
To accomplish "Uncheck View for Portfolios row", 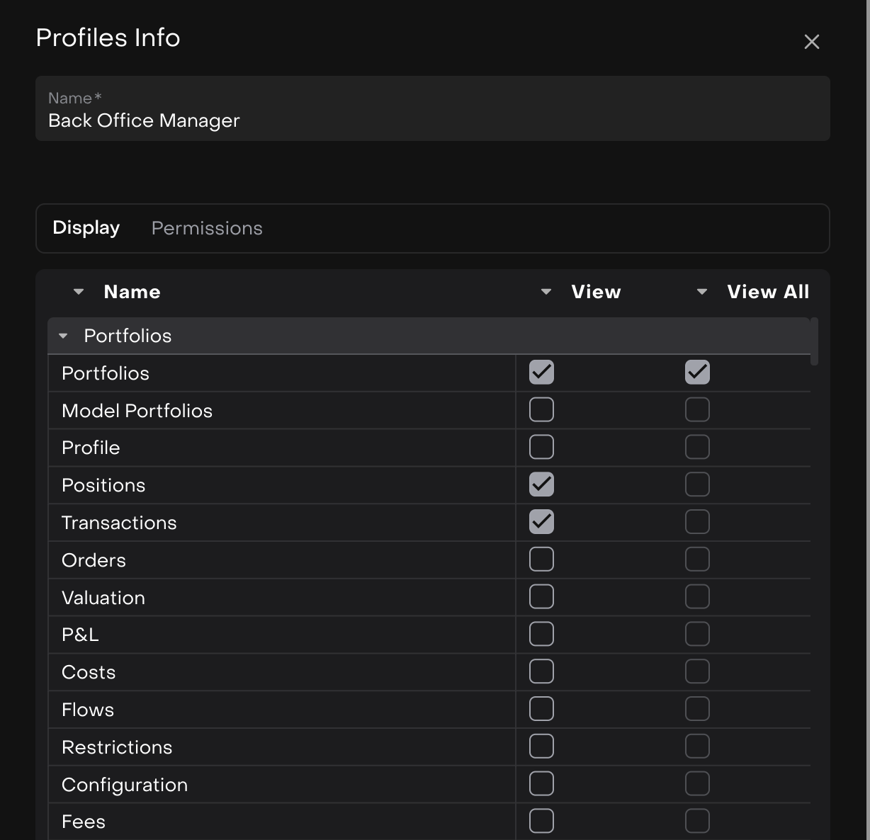I will point(541,373).
